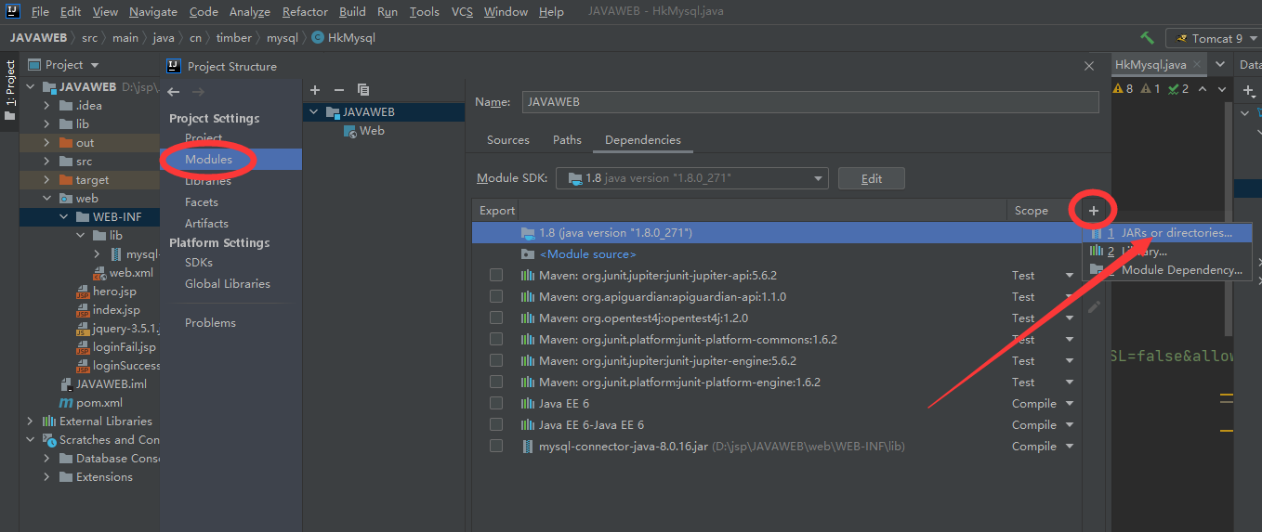Click the copy module icon
Viewport: 1262px width, 532px height.
pos(363,90)
